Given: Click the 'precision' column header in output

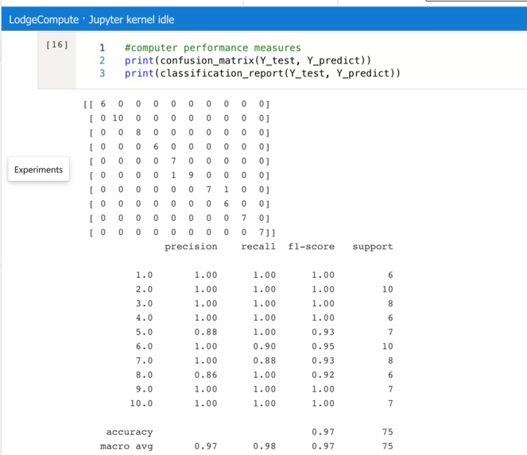Looking at the screenshot, I should click(x=191, y=247).
